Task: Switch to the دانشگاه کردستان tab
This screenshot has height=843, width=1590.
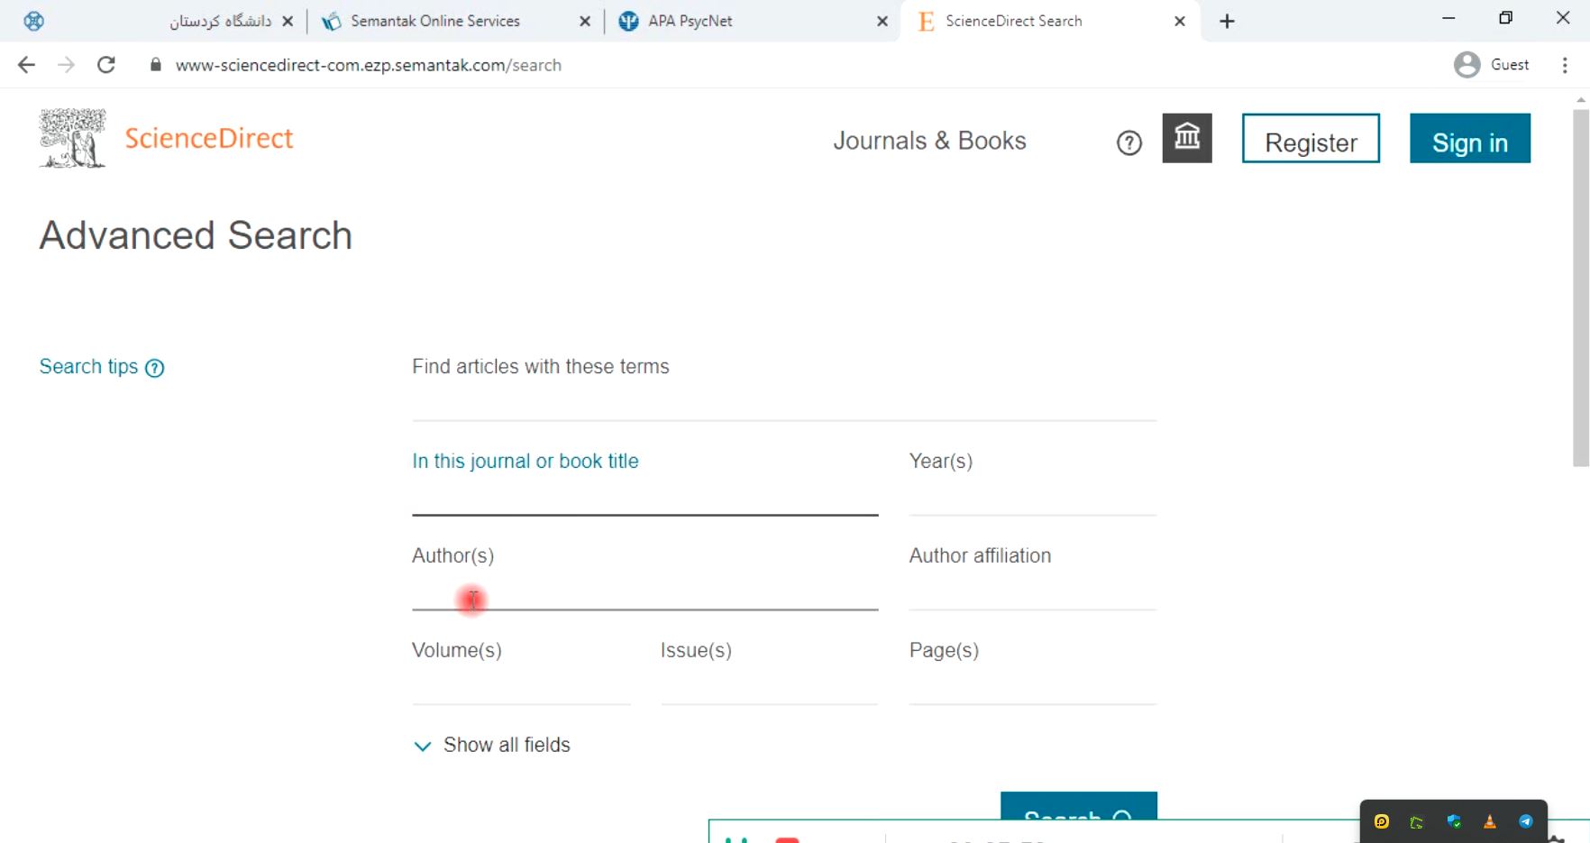Action: pyautogui.click(x=221, y=21)
